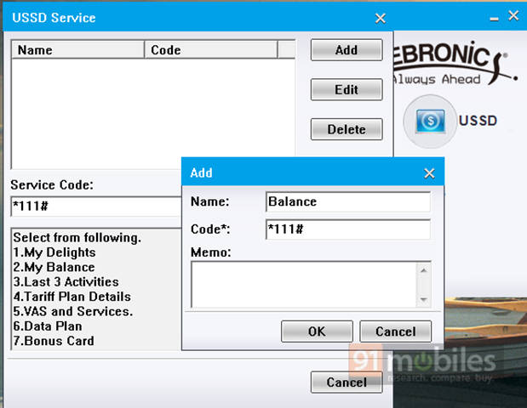
Task: Minimize the Zebronics main window
Action: point(492,16)
